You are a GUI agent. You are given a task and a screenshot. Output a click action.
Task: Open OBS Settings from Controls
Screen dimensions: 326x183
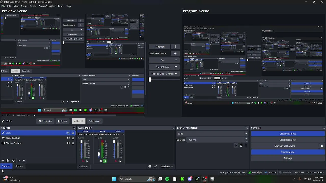(288, 158)
